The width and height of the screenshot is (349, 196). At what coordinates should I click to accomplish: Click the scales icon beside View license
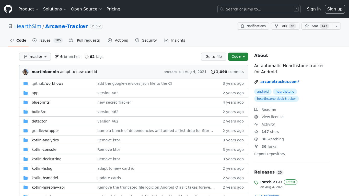pos(256,117)
